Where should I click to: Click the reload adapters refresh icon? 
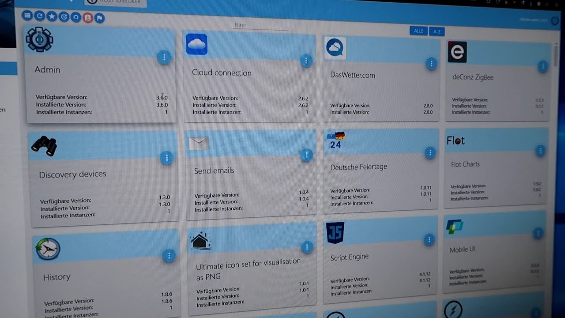click(40, 16)
